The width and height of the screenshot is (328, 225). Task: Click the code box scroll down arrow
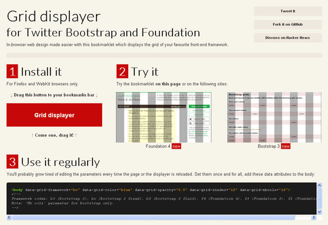(x=319, y=212)
